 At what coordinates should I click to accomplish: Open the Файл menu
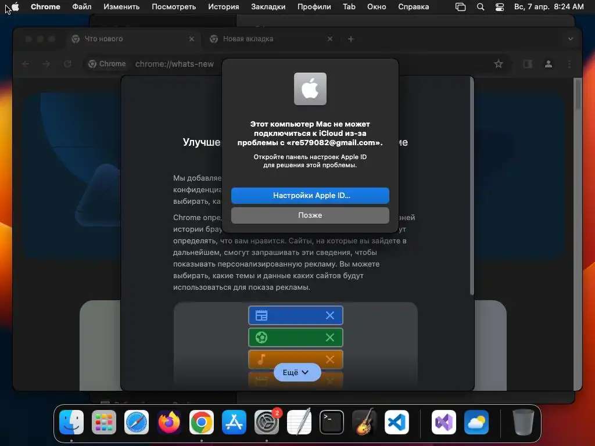[81, 7]
